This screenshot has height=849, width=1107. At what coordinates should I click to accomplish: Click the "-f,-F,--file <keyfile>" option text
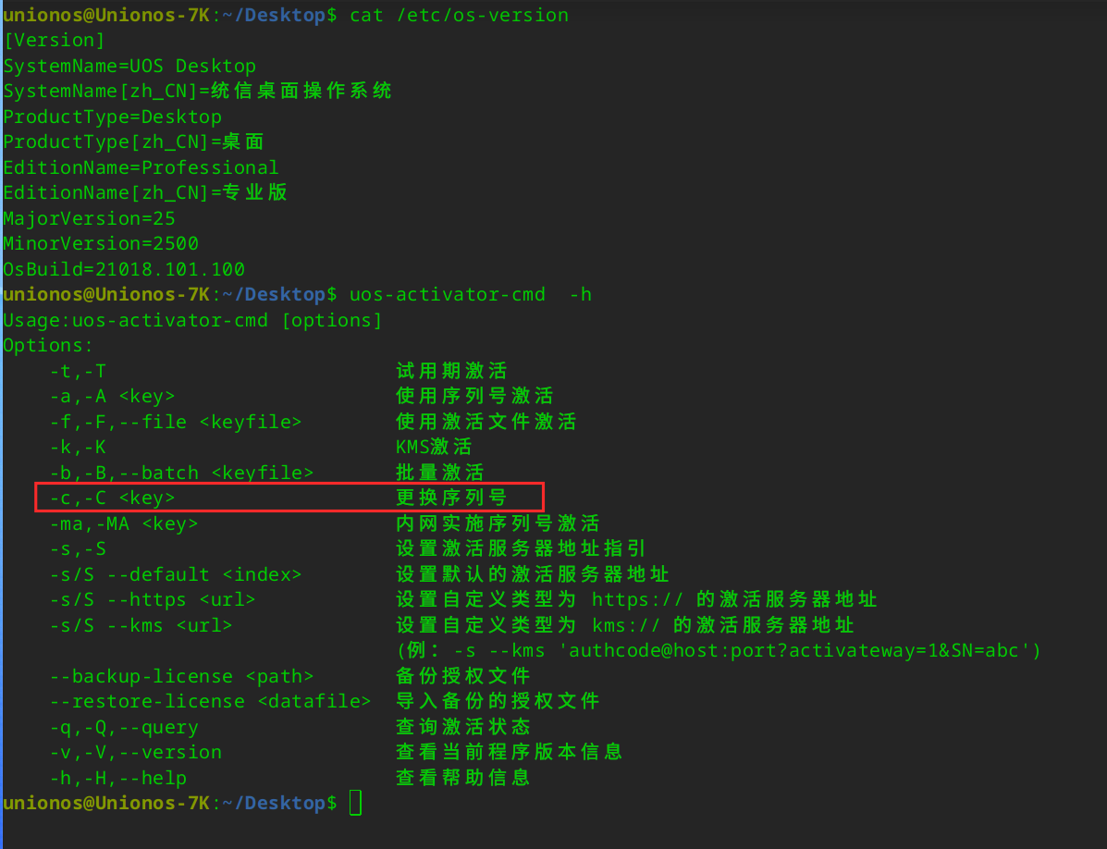coord(176,422)
